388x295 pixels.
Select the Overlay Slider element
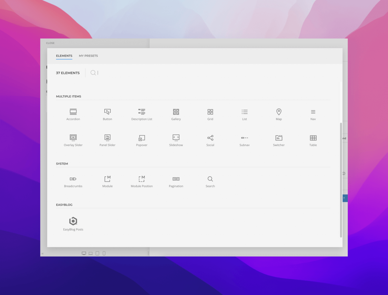tap(73, 140)
